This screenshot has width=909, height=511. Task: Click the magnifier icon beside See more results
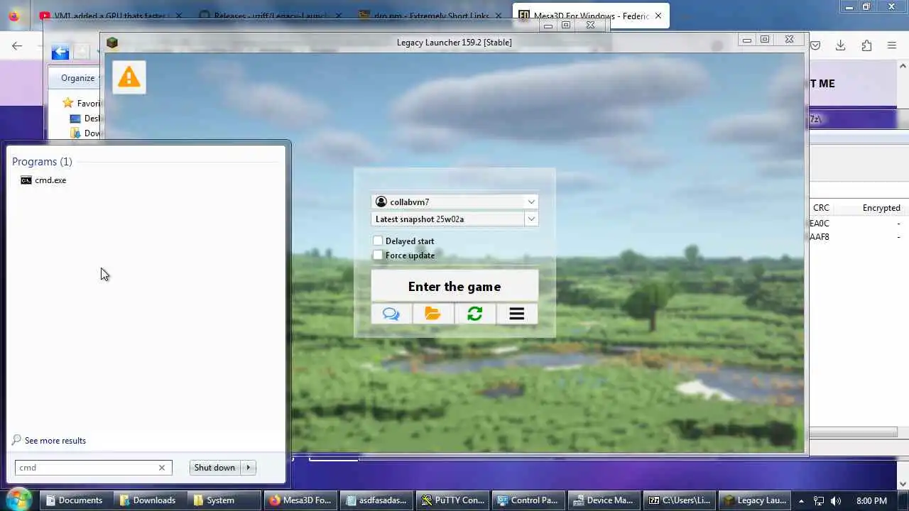click(x=16, y=440)
